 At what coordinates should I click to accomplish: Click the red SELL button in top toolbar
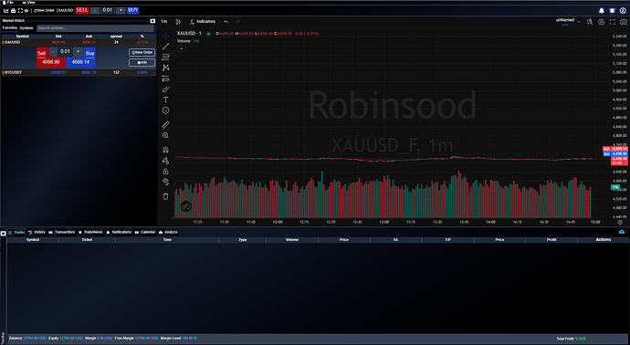coord(82,10)
